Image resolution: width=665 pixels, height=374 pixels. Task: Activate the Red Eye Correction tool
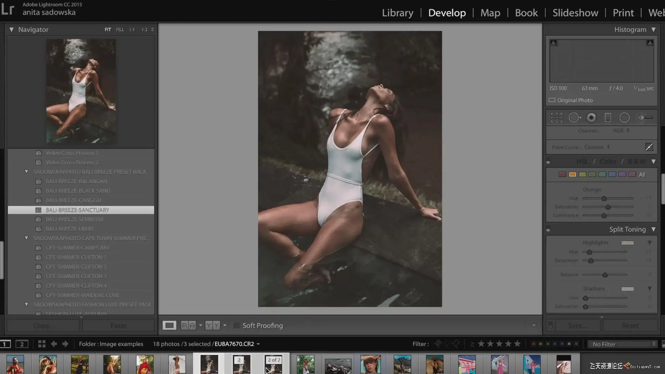click(x=591, y=118)
